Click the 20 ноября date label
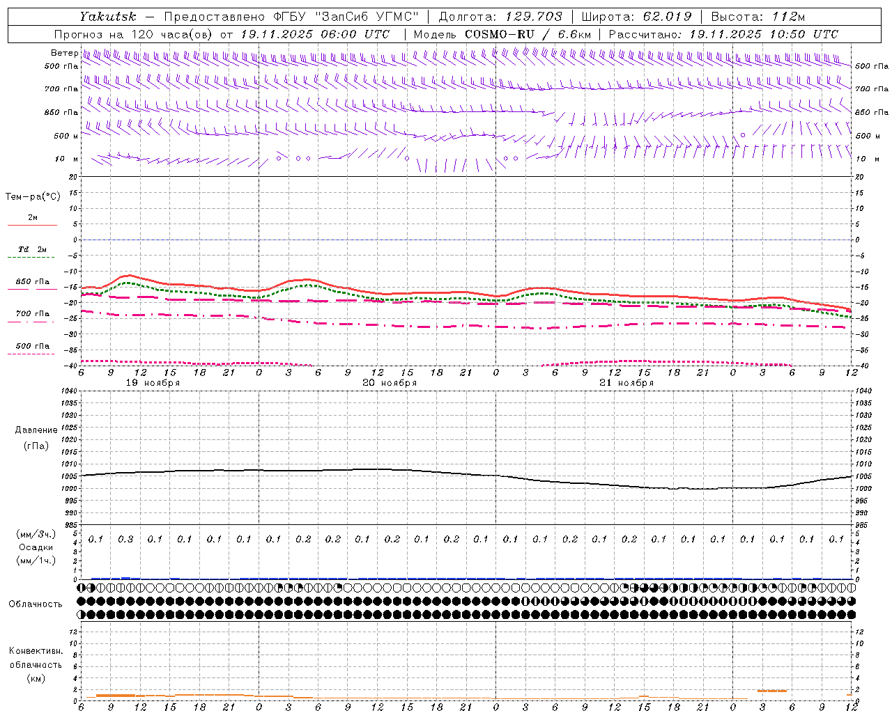 [390, 383]
